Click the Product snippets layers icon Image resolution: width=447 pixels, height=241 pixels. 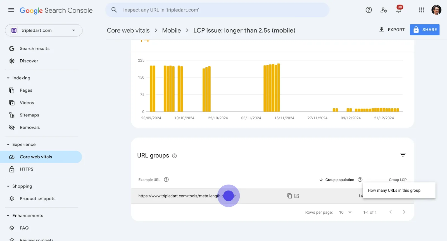pyautogui.click(x=12, y=199)
